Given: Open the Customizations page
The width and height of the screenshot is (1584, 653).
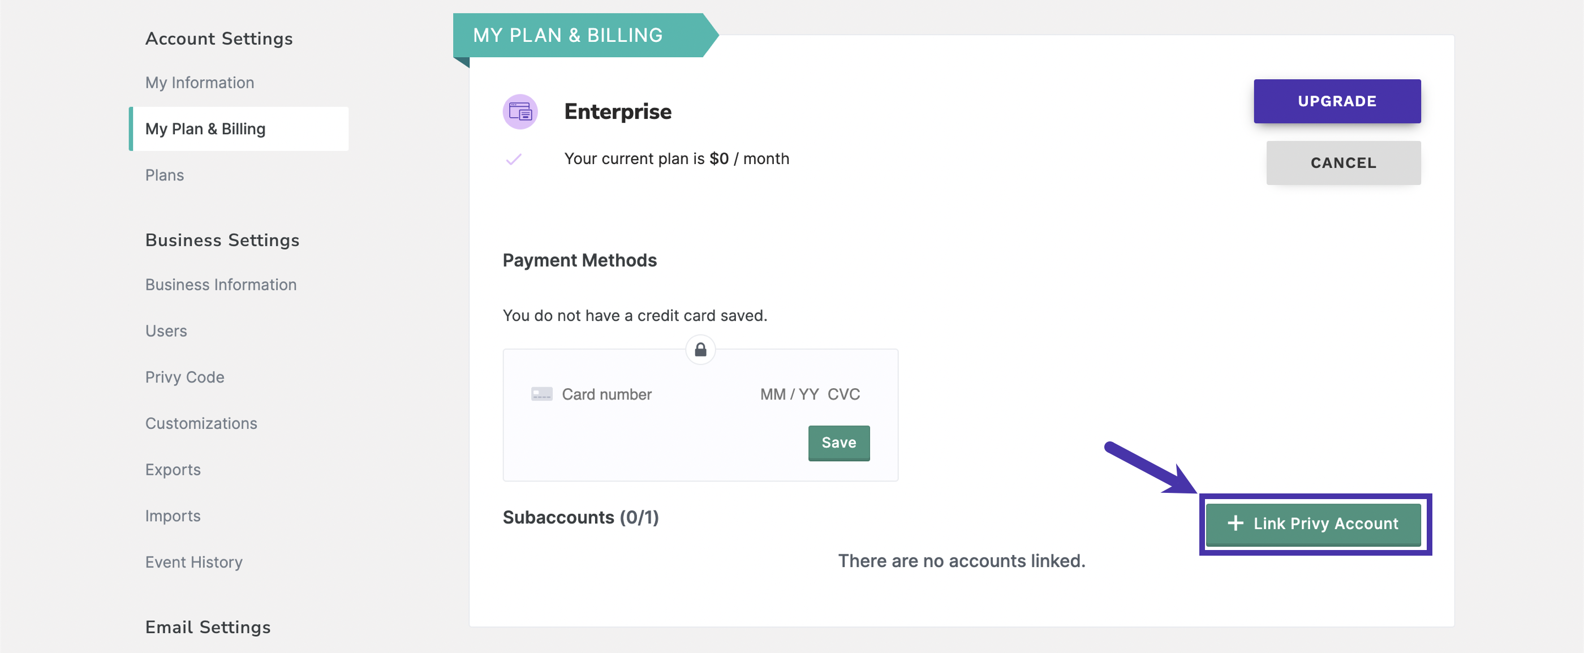Looking at the screenshot, I should coord(201,423).
